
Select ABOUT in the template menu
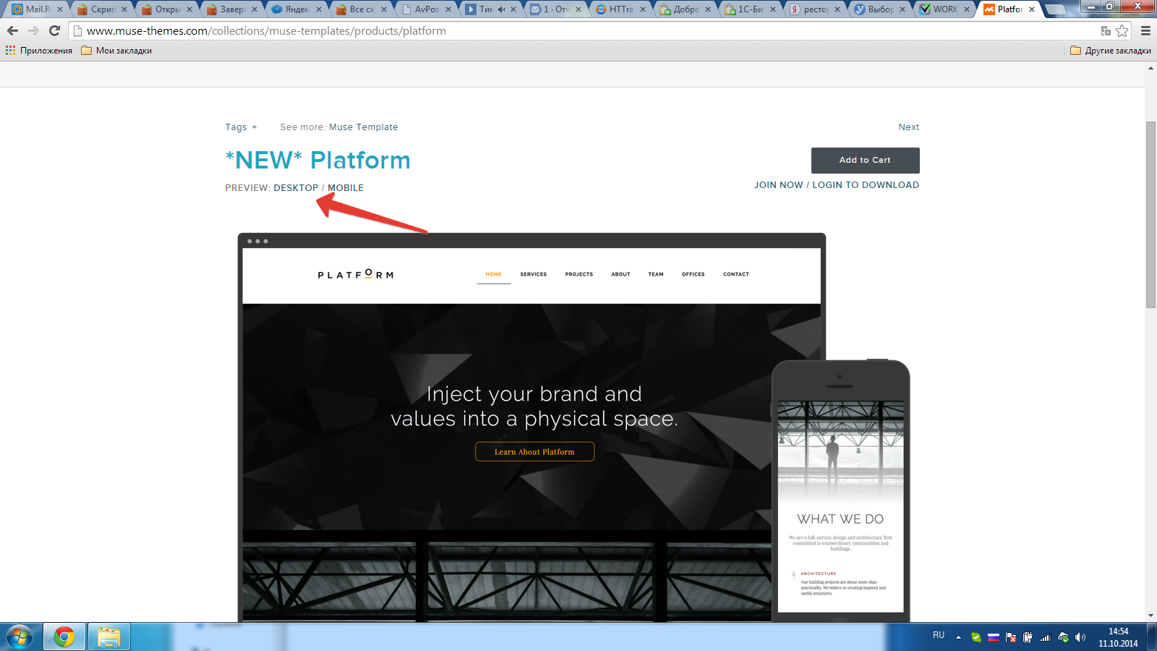coord(620,275)
